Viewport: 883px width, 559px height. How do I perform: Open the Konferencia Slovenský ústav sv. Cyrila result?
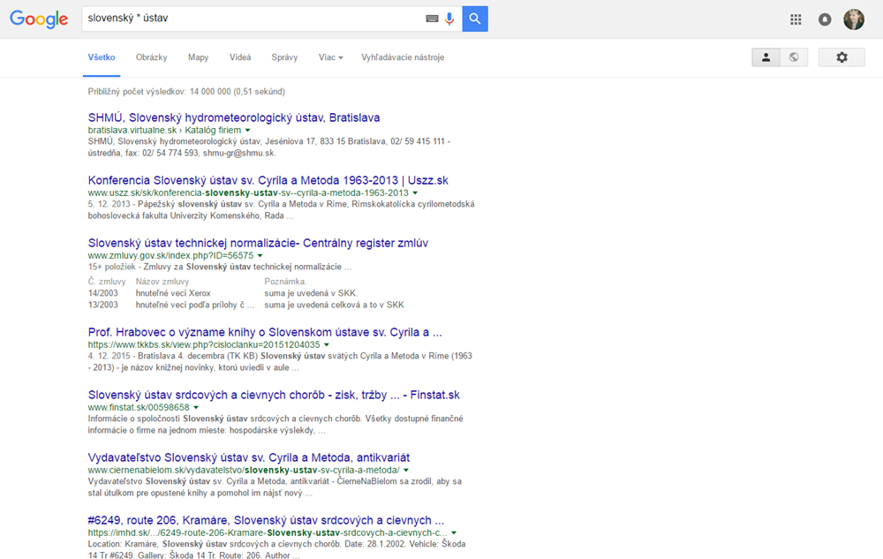268,180
